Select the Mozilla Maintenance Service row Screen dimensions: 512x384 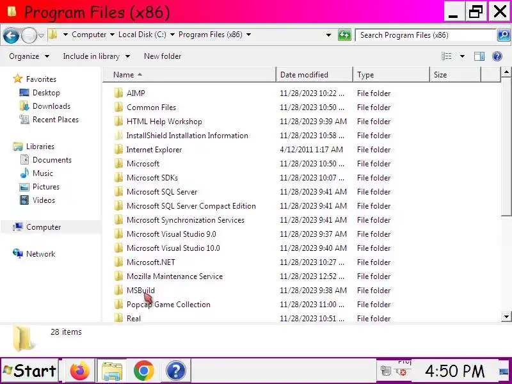(252, 276)
